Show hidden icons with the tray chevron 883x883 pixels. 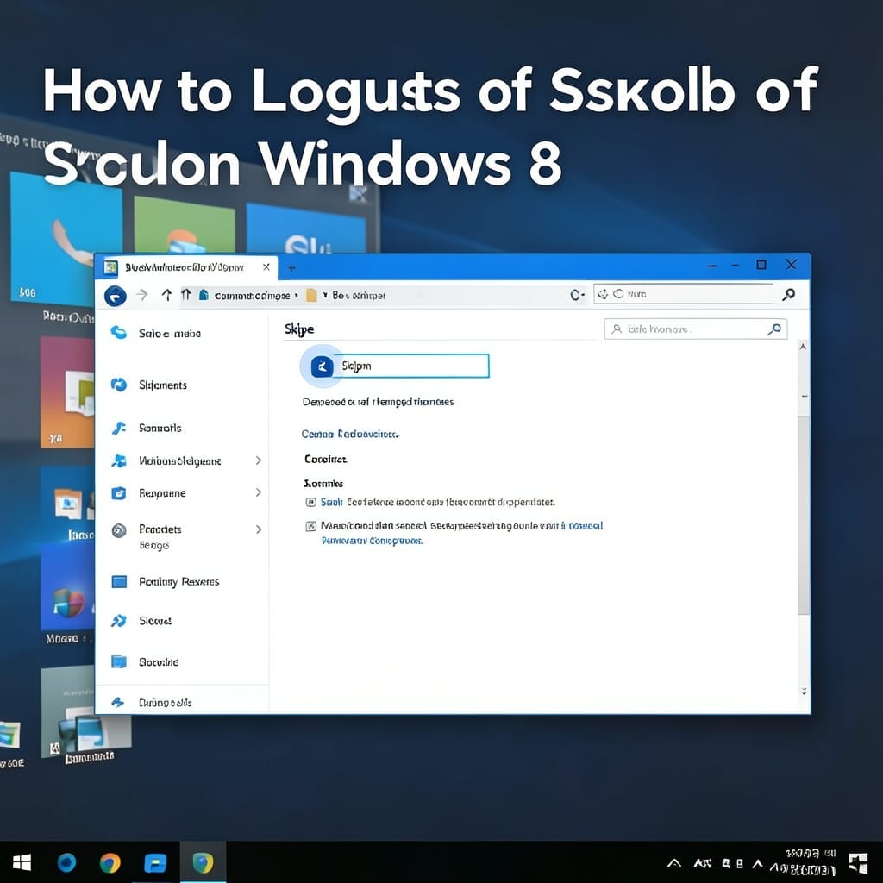click(x=674, y=863)
